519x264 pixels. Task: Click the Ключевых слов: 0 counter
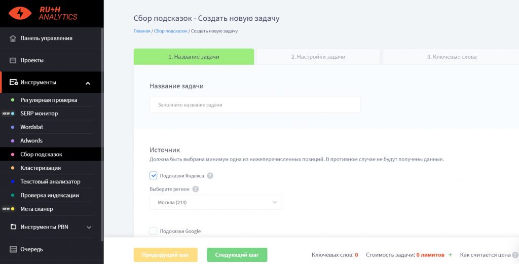(x=335, y=255)
